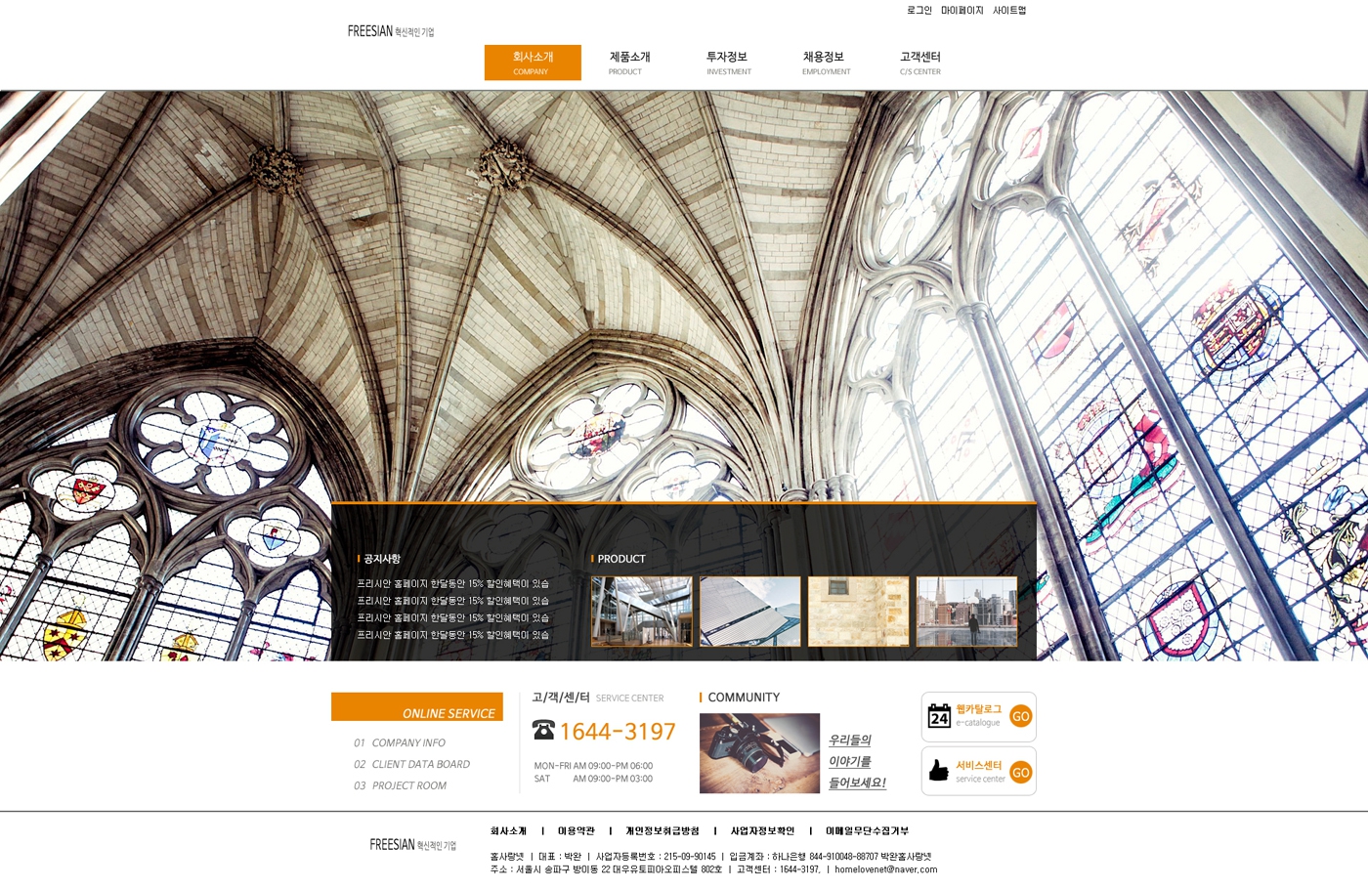Click the 로그인 login link
Viewport: 1368px width, 889px height.
tap(919, 11)
